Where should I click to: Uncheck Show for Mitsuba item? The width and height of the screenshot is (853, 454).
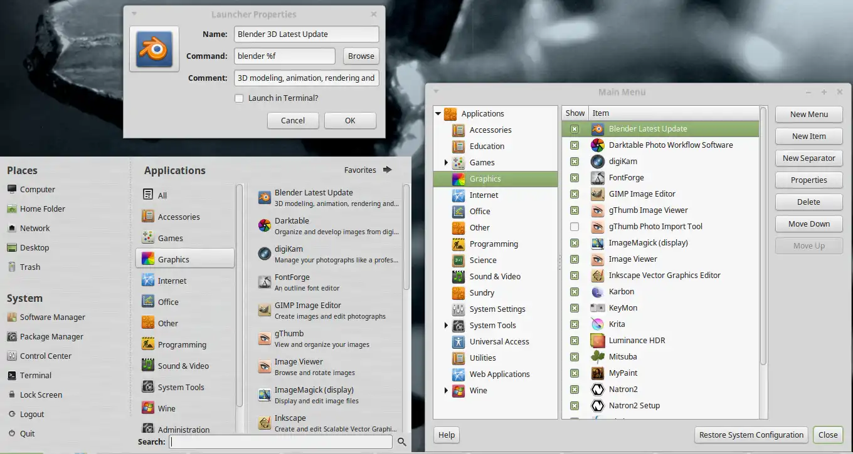click(x=575, y=357)
